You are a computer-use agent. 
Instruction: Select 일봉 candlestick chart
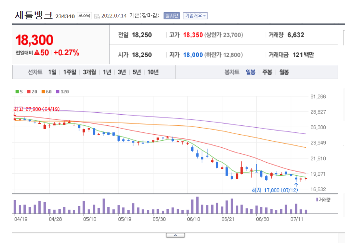point(250,72)
